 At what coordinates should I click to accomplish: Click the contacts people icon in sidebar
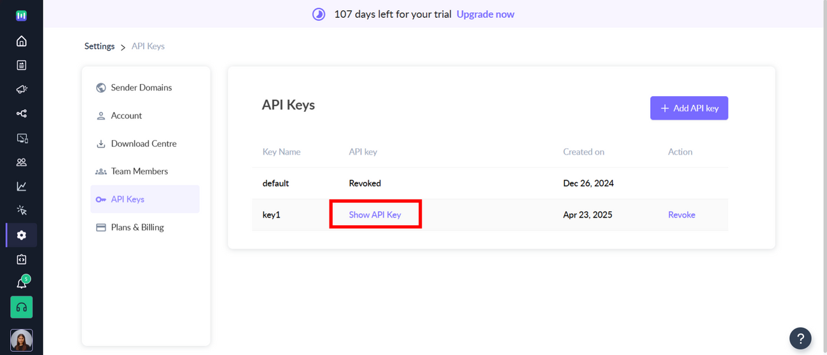pyautogui.click(x=21, y=162)
